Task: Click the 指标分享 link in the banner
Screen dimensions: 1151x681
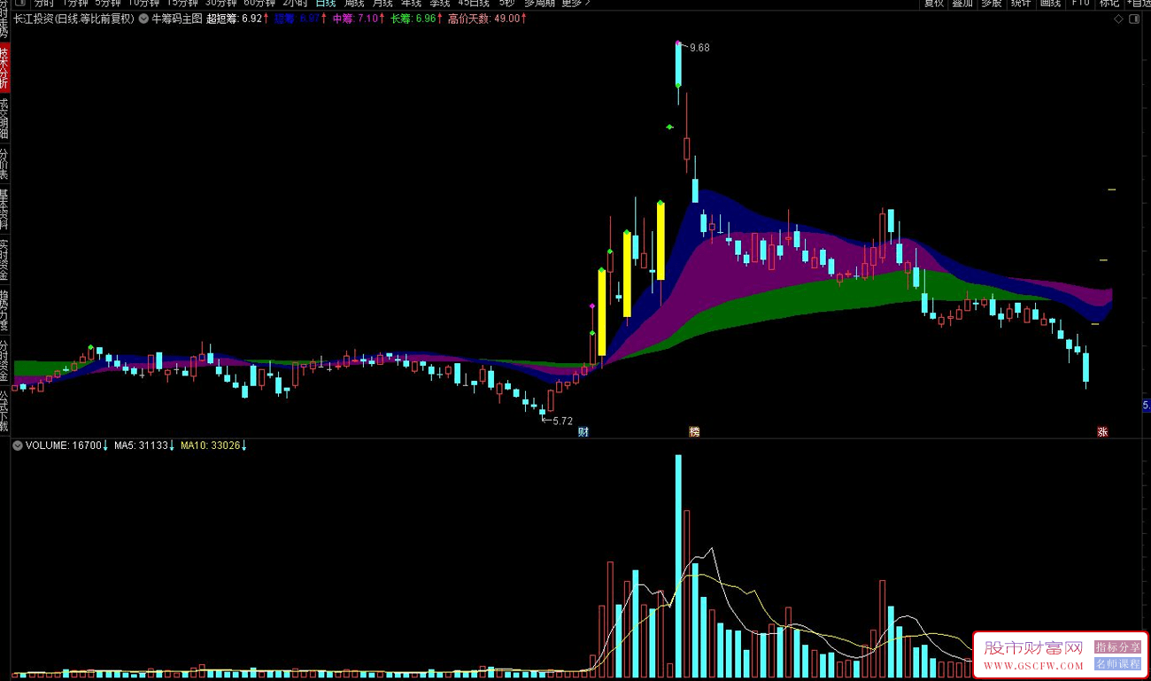Action: pos(1117,647)
